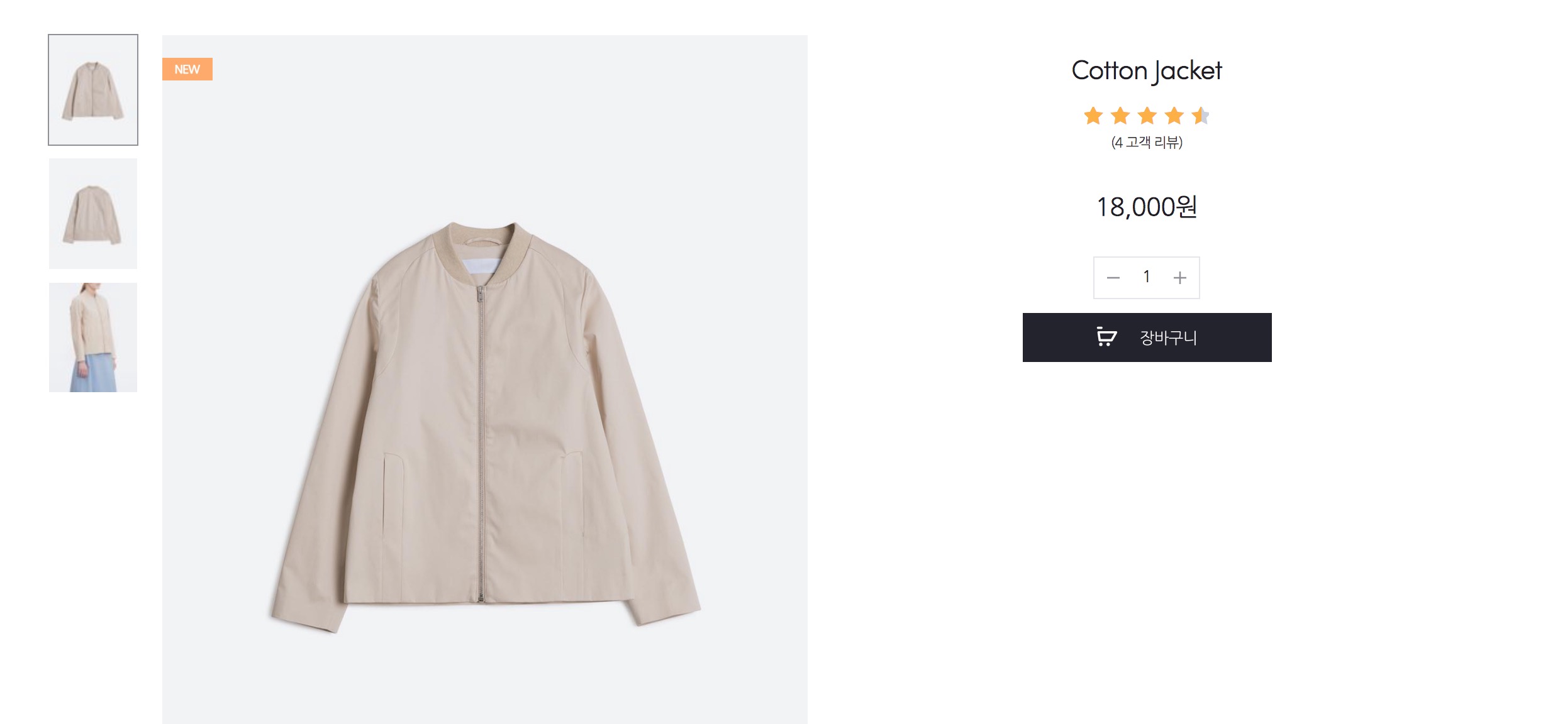Click the third rating star

pos(1147,116)
